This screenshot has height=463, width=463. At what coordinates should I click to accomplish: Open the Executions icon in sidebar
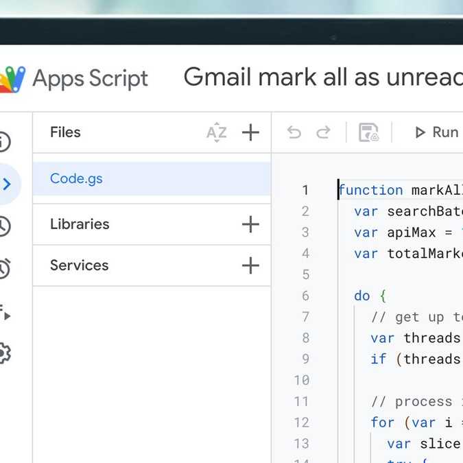click(x=5, y=311)
